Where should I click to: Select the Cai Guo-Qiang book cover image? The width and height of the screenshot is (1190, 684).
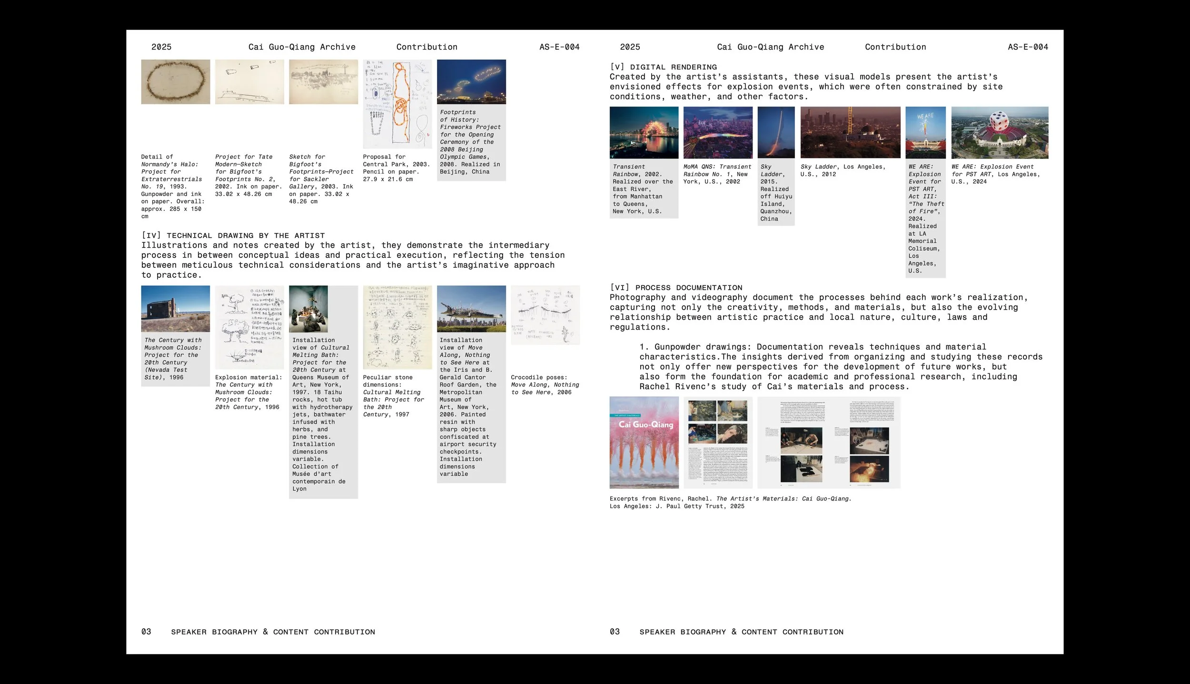(644, 442)
